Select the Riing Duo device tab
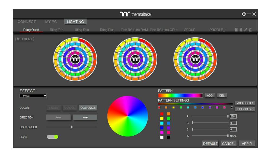The image size is (271, 156). pyautogui.click(x=82, y=30)
